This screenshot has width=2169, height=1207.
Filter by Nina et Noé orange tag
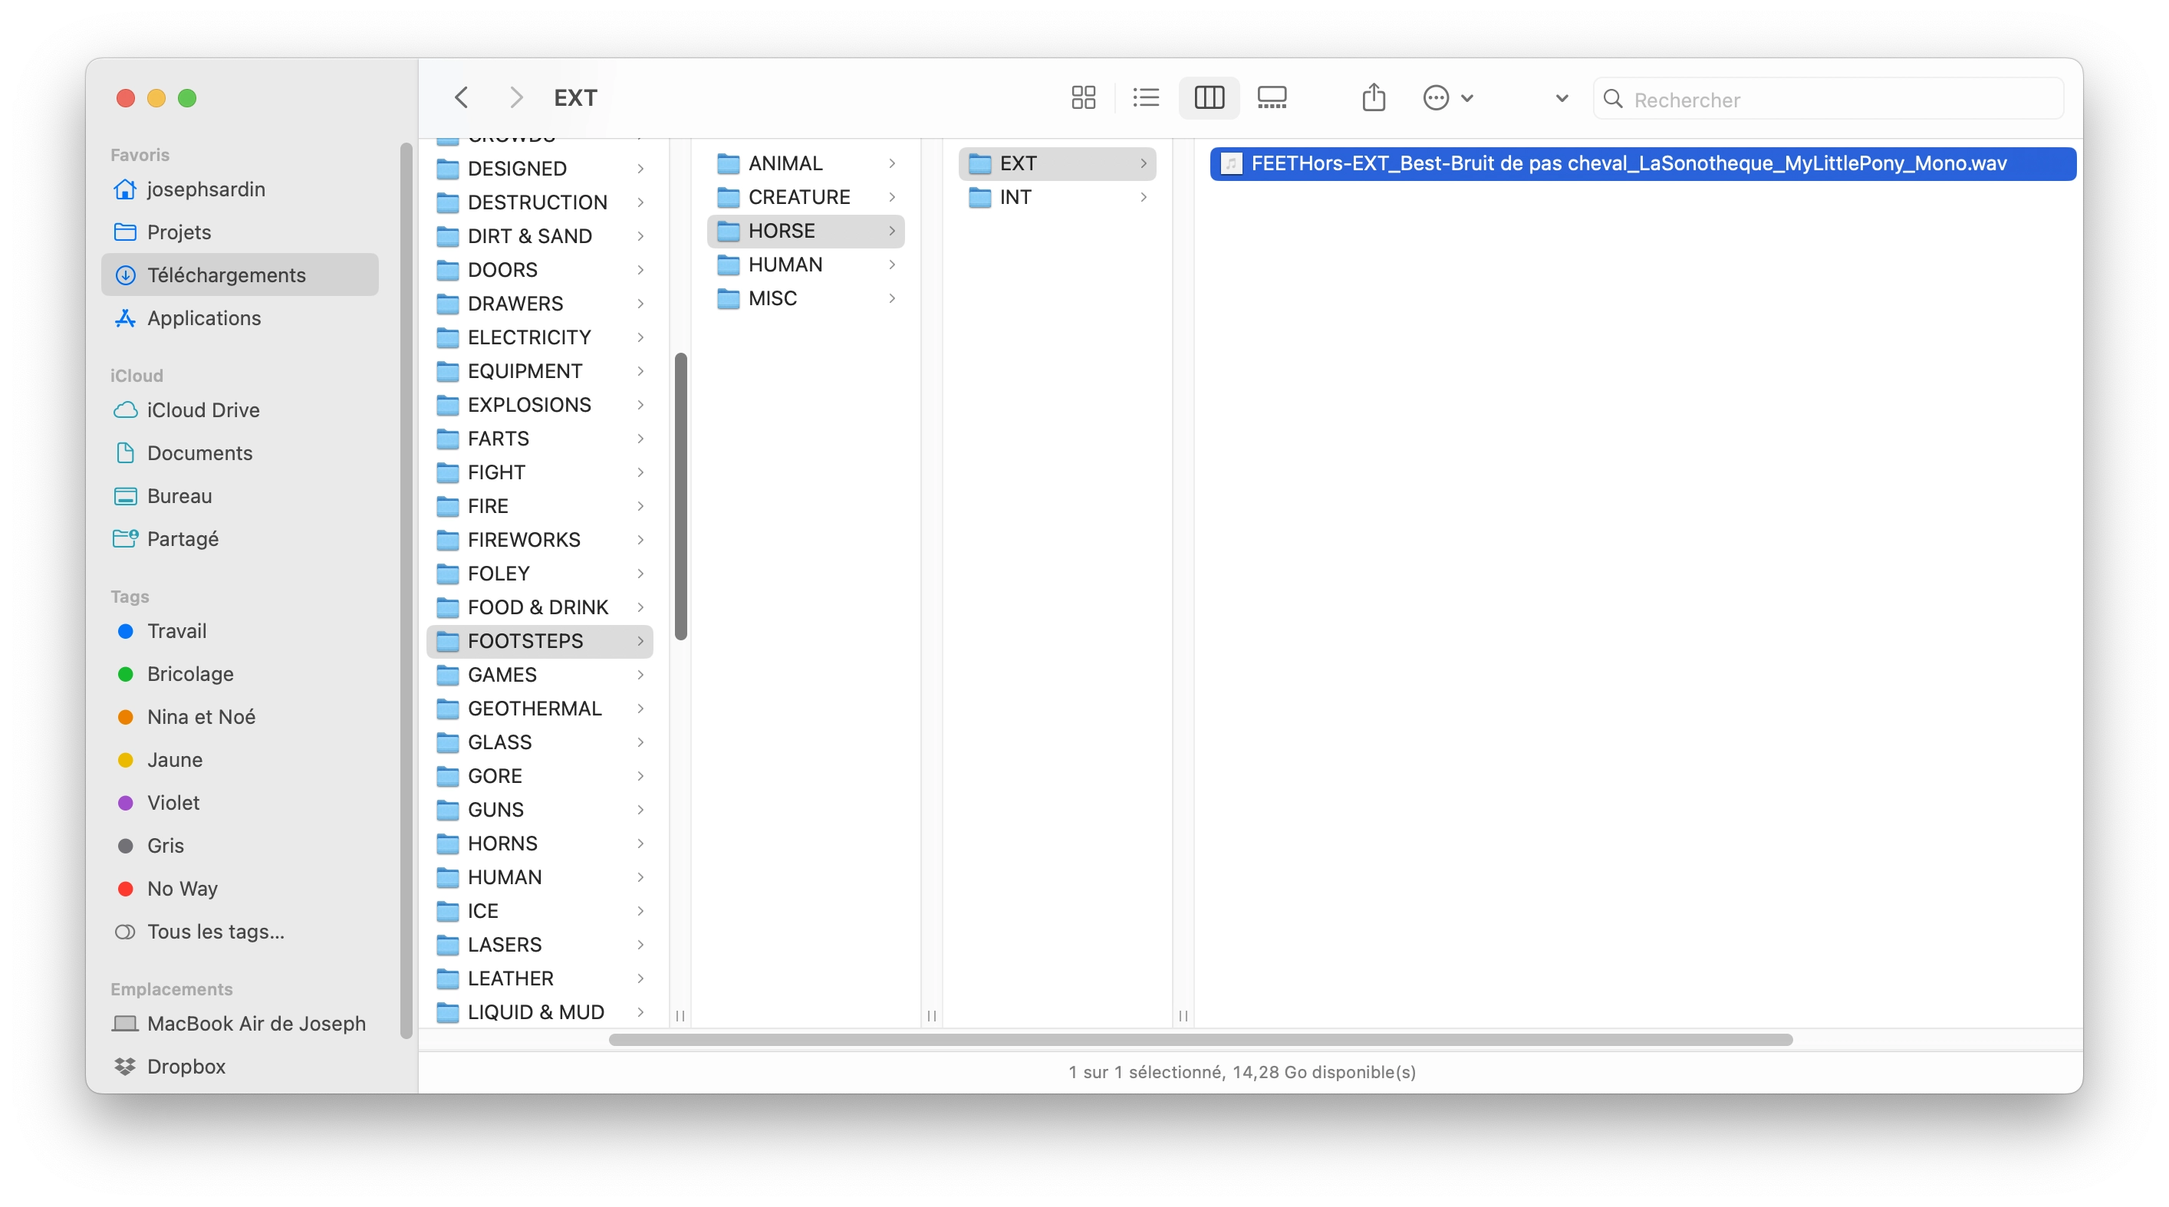(x=240, y=717)
